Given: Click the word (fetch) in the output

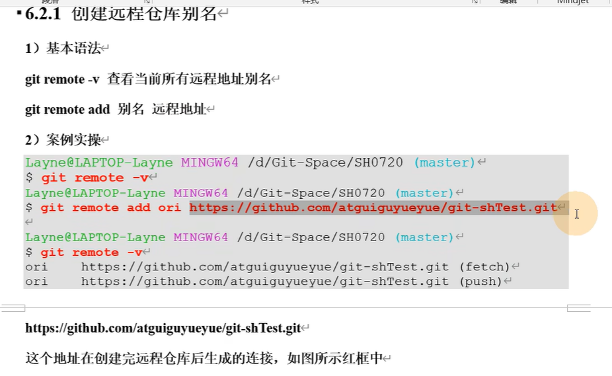Looking at the screenshot, I should pyautogui.click(x=484, y=267).
